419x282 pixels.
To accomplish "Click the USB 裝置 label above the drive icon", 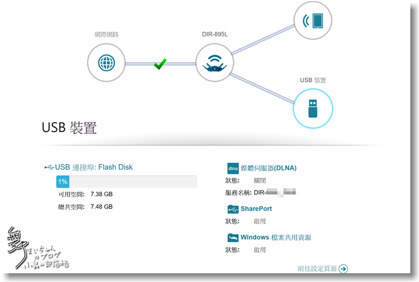I will coord(313,80).
